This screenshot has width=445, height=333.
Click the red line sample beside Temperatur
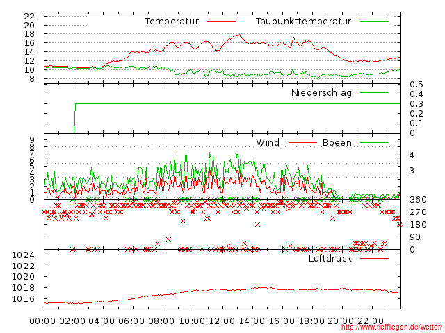click(221, 22)
